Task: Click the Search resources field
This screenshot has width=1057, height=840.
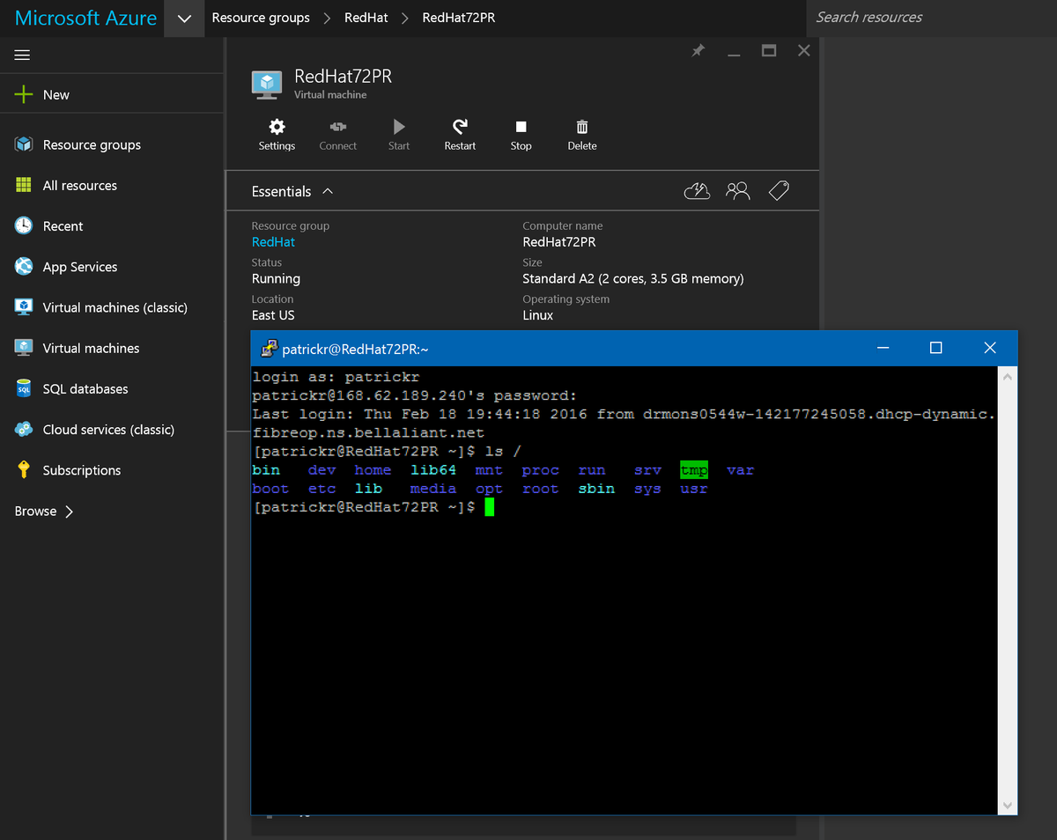Action: (931, 18)
